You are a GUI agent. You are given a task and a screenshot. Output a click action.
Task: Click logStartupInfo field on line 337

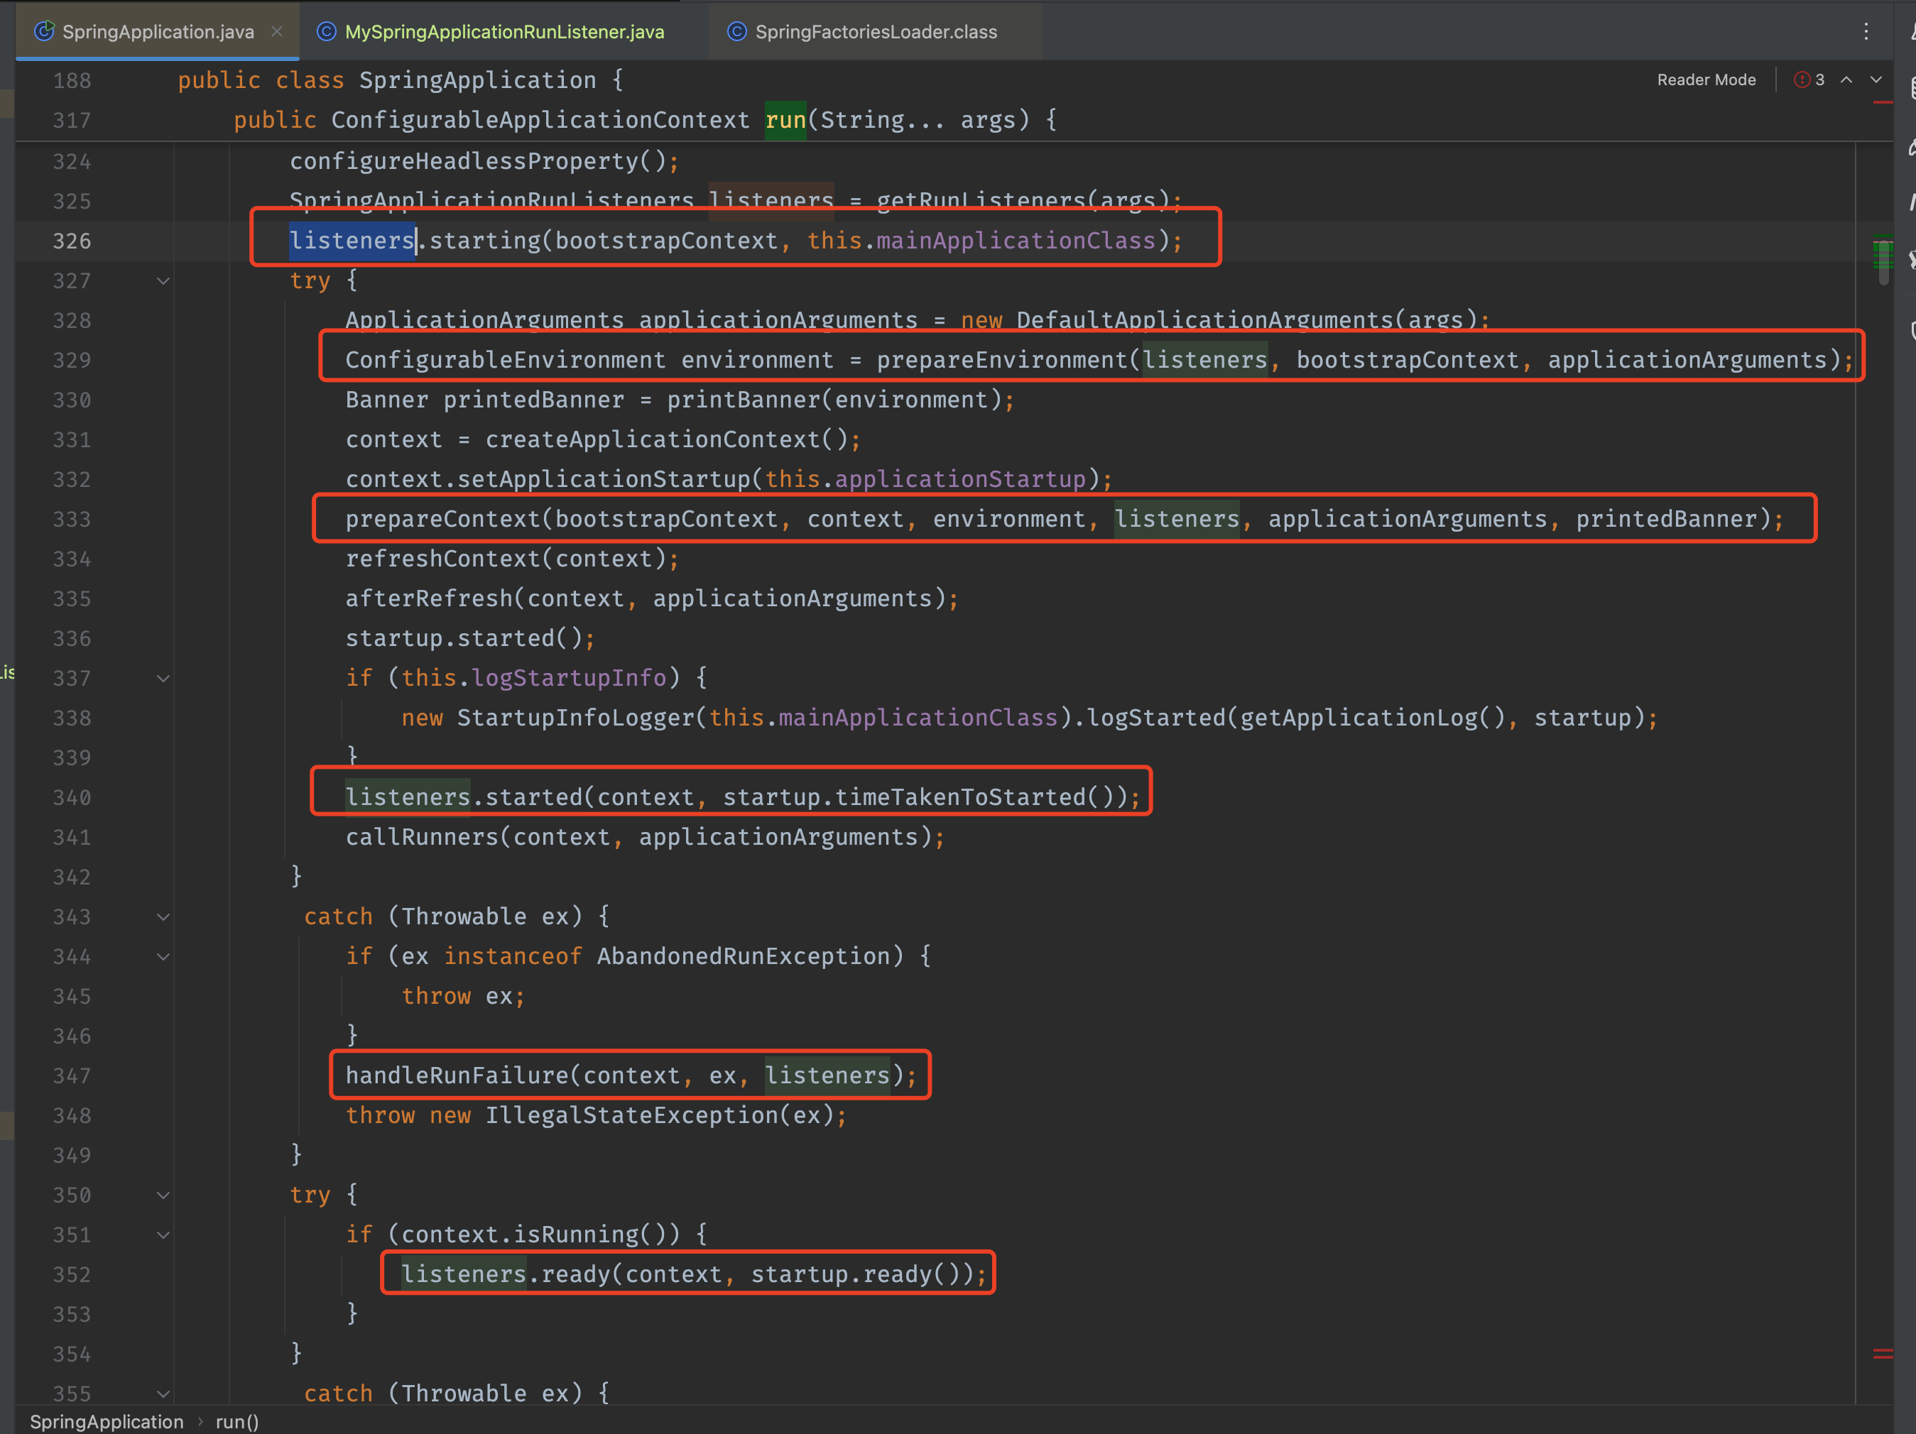point(568,678)
